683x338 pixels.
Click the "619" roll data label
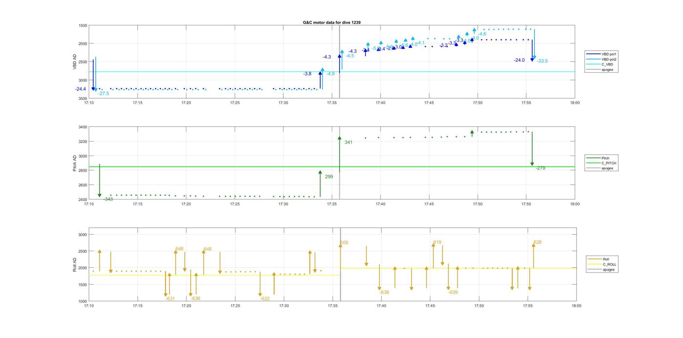click(437, 242)
